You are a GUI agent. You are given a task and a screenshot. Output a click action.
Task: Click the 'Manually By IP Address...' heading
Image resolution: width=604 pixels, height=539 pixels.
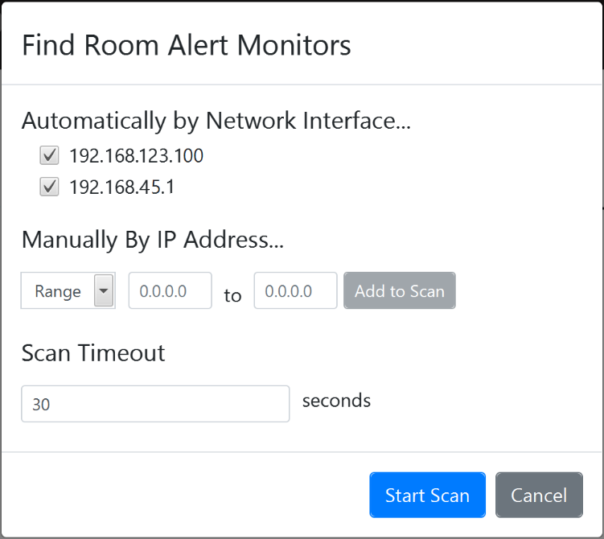pyautogui.click(x=153, y=239)
